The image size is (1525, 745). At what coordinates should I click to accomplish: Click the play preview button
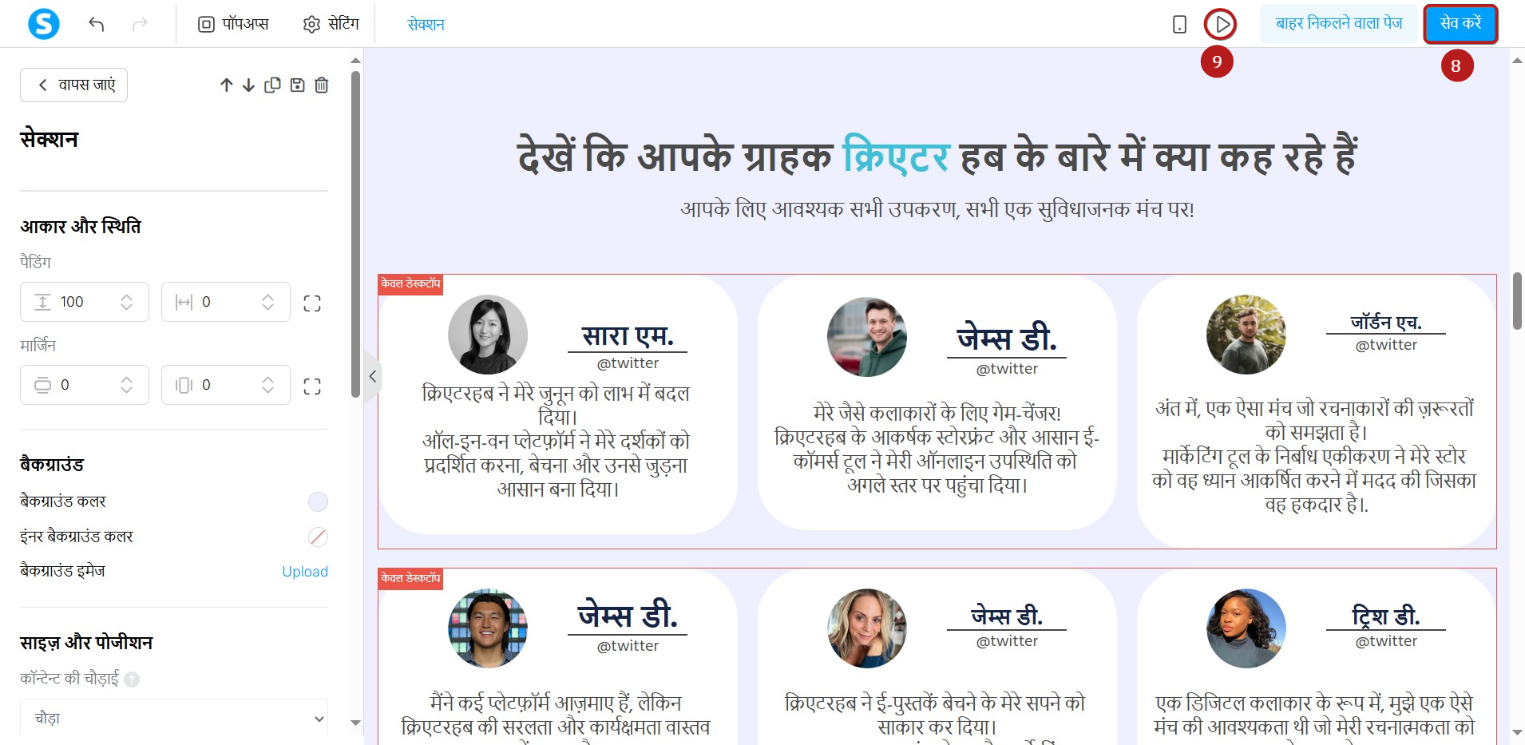[x=1220, y=24]
